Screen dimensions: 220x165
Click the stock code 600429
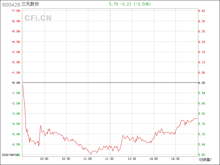[x=11, y=4]
